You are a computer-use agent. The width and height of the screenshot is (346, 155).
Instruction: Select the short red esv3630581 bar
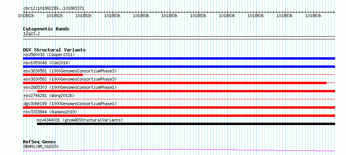[x=53, y=75]
